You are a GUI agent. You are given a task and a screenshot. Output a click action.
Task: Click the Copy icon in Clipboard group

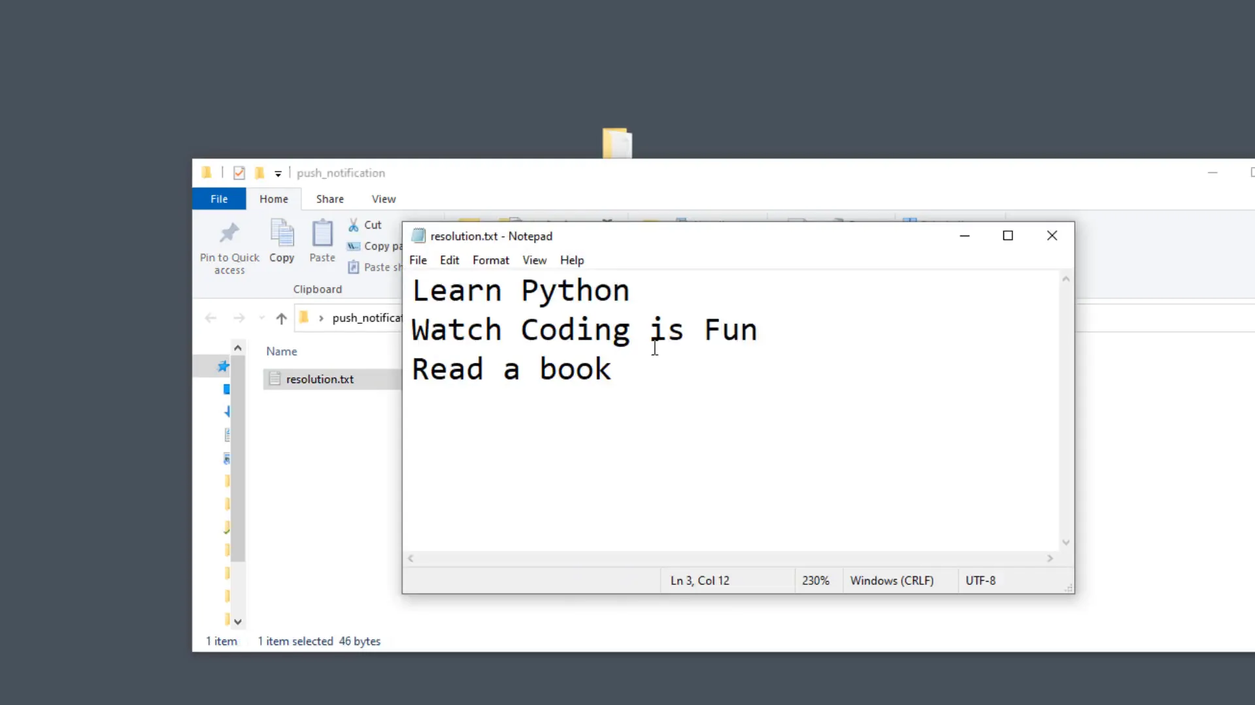click(282, 234)
